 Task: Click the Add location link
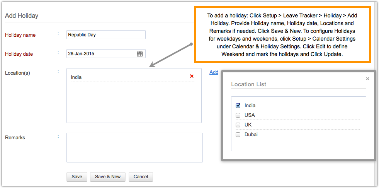click(214, 72)
